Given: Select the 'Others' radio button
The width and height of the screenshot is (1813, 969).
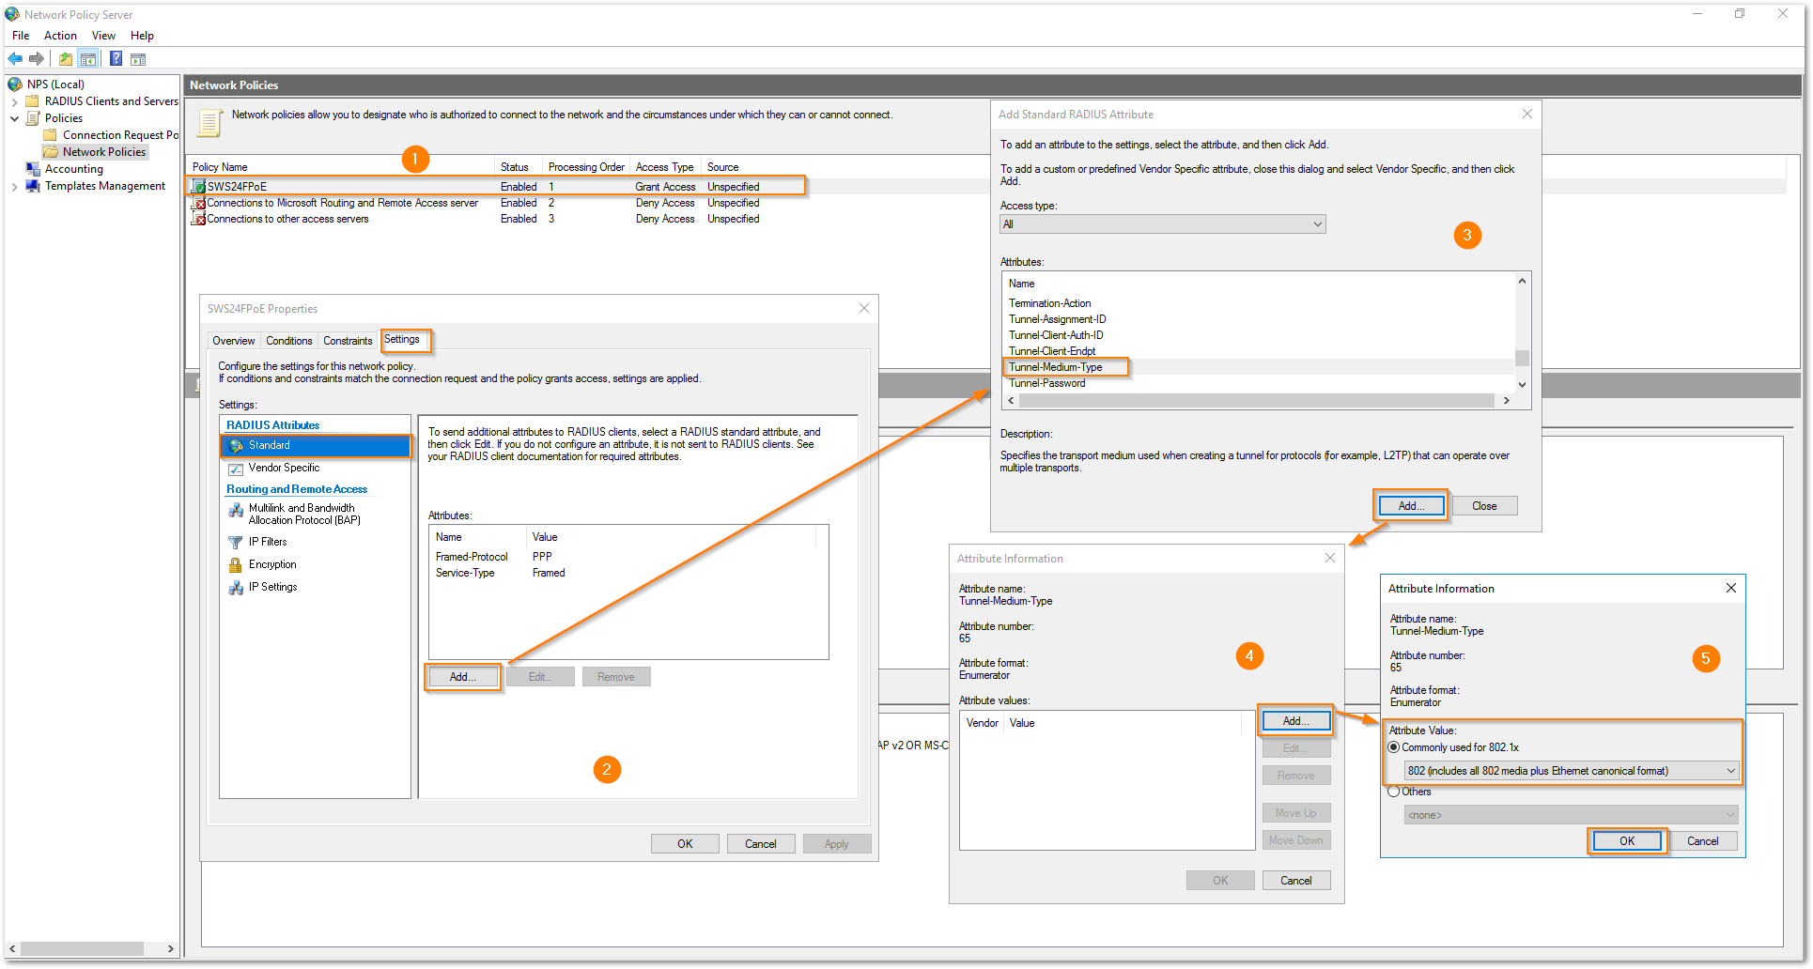Looking at the screenshot, I should click(1394, 792).
